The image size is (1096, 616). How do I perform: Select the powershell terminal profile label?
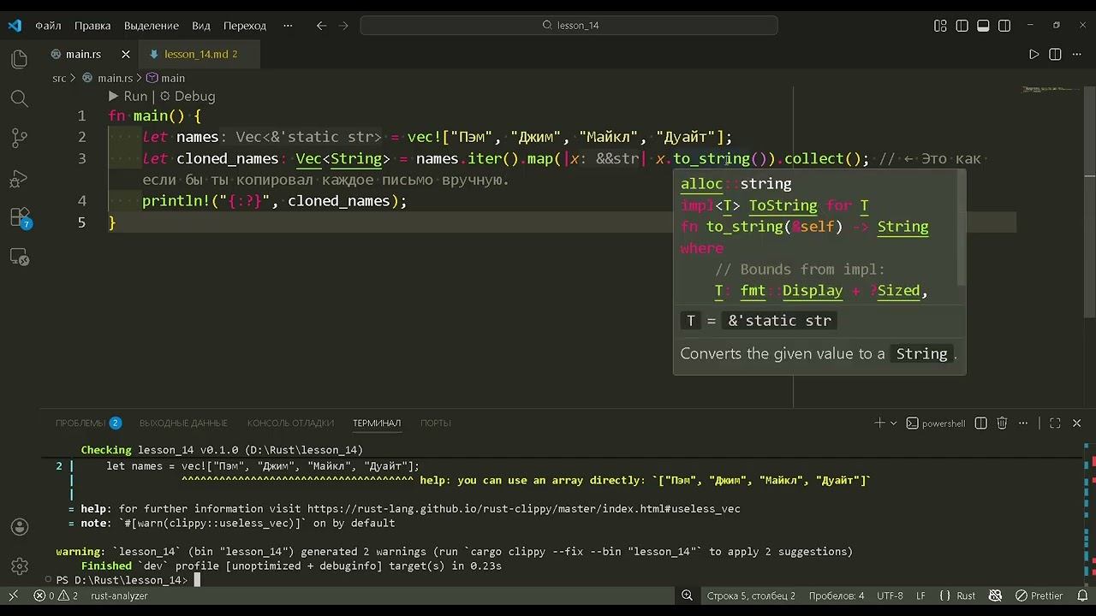pos(936,423)
